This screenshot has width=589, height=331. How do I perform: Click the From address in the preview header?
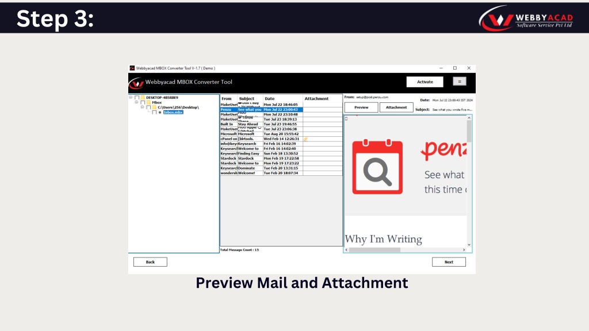tap(372, 97)
